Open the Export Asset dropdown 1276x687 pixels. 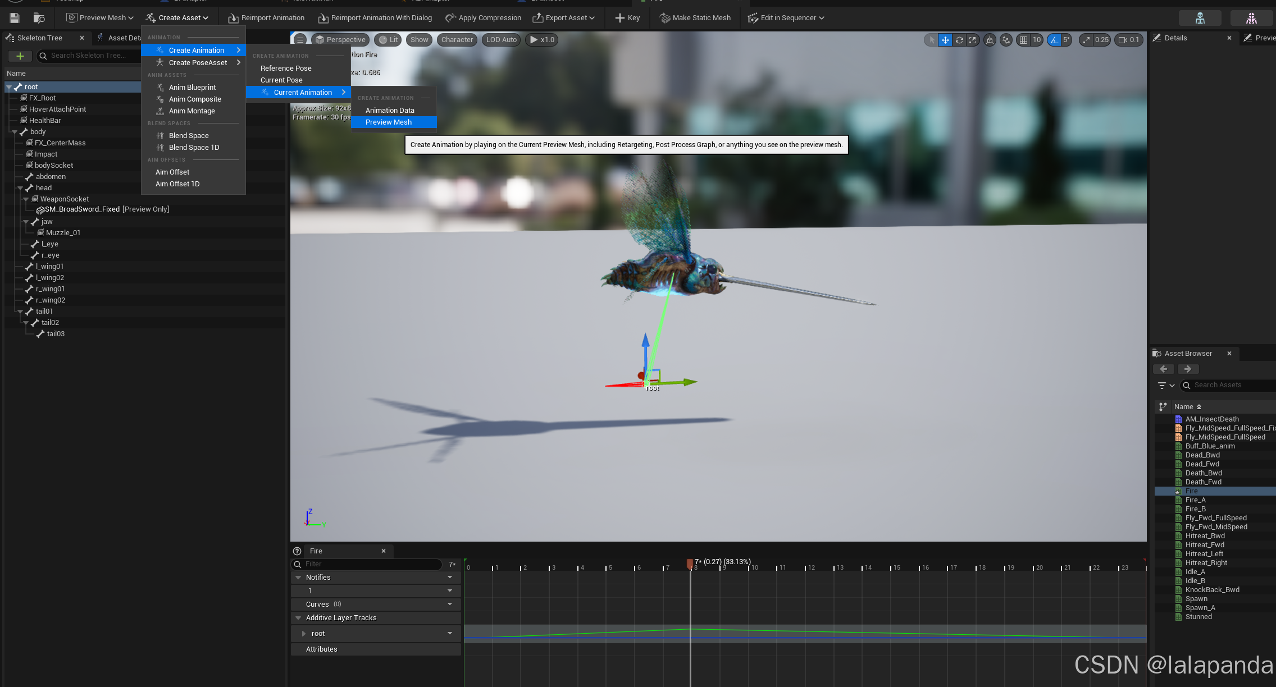click(x=563, y=18)
